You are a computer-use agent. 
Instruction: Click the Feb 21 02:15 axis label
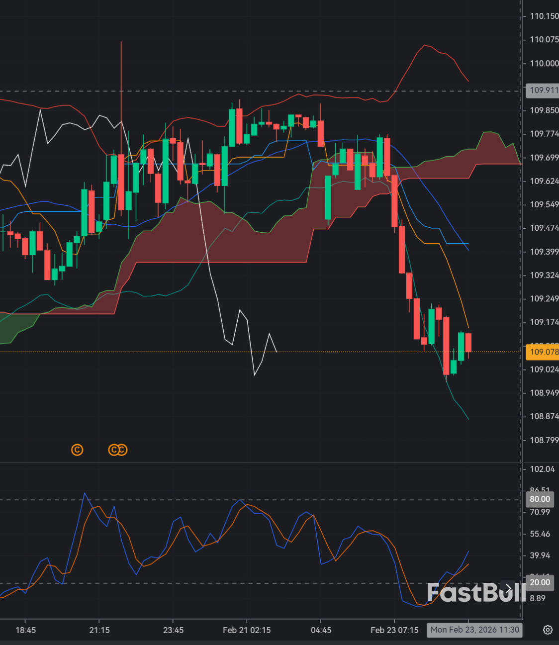tap(246, 630)
